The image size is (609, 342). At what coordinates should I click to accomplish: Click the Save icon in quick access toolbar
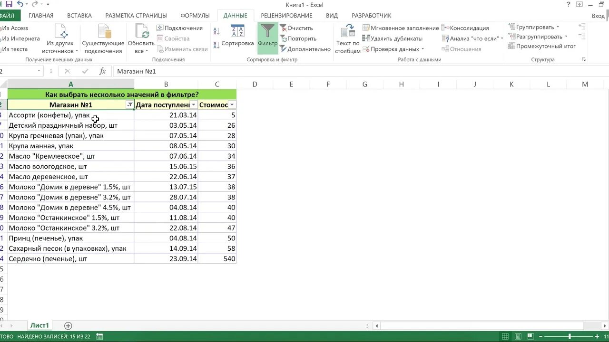point(9,4)
